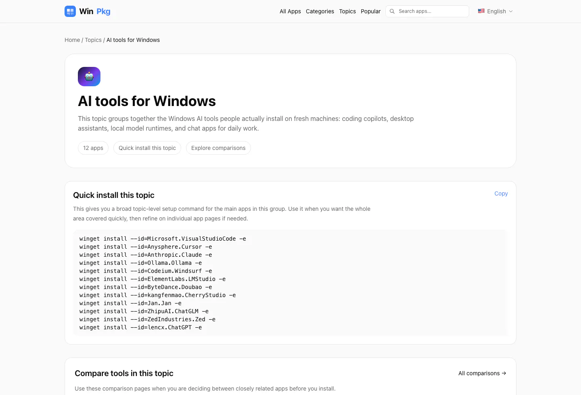The image size is (581, 395).
Task: Open the Topics navigation item
Action: click(x=347, y=11)
